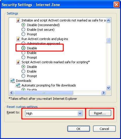Select Enable under Run ActiveX controls and plug-ins
Viewport: 121px width, 139px height.
(x=23, y=53)
